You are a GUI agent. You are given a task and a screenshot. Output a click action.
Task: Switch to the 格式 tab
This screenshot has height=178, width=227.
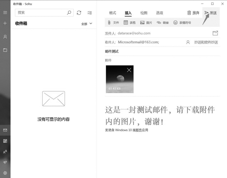[x=112, y=13]
